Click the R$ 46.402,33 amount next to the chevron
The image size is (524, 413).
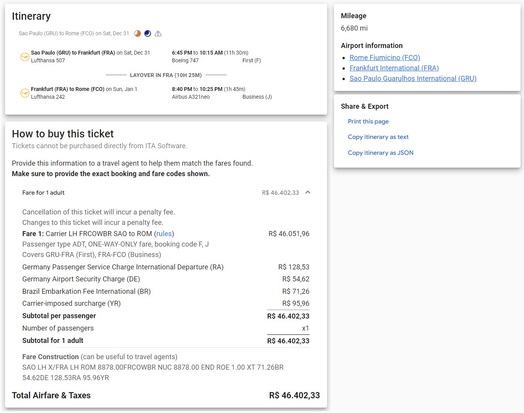click(x=280, y=193)
